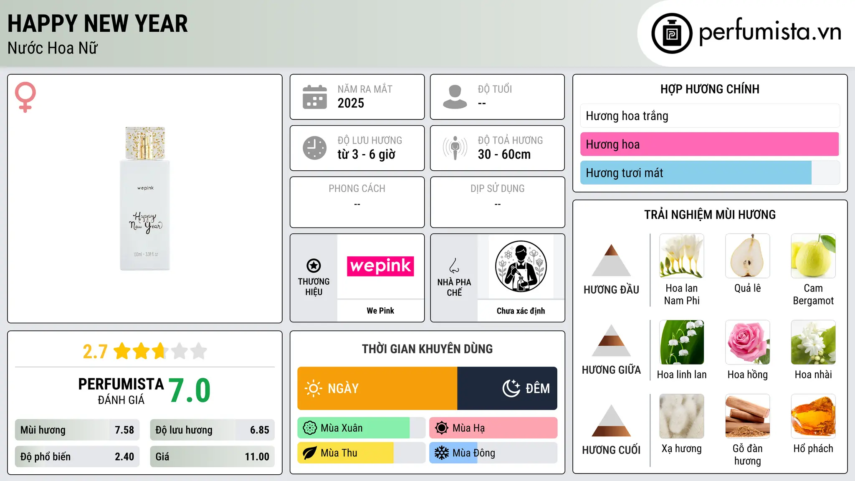
Task: Click the Perfumista rating value 7.0
Action: (x=190, y=391)
